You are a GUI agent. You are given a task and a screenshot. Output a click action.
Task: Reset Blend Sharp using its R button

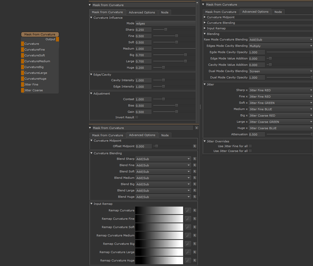click(x=194, y=159)
